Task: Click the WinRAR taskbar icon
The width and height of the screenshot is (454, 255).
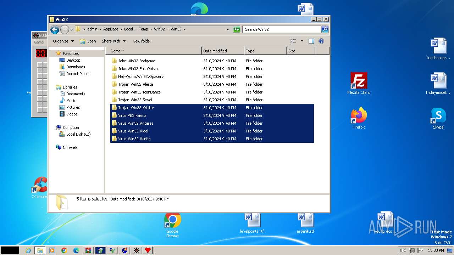Action: pyautogui.click(x=88, y=250)
